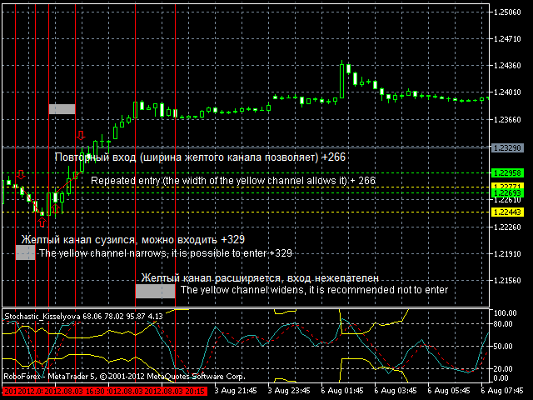
Task: Select the red down arrow near the 1.22958 line
Action: 21,174
